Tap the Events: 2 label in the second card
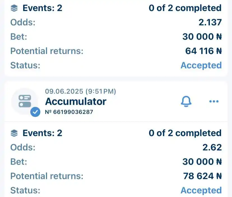This screenshot has width=232, height=197. tap(42, 133)
